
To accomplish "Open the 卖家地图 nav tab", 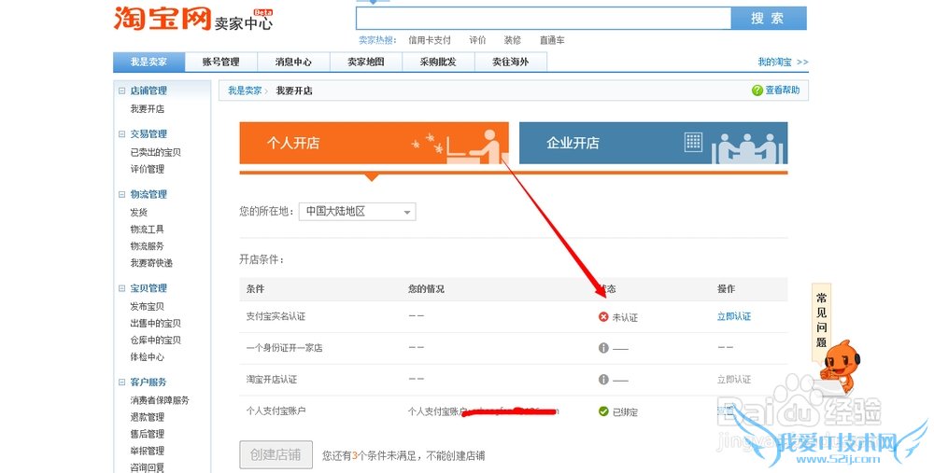I will point(366,62).
